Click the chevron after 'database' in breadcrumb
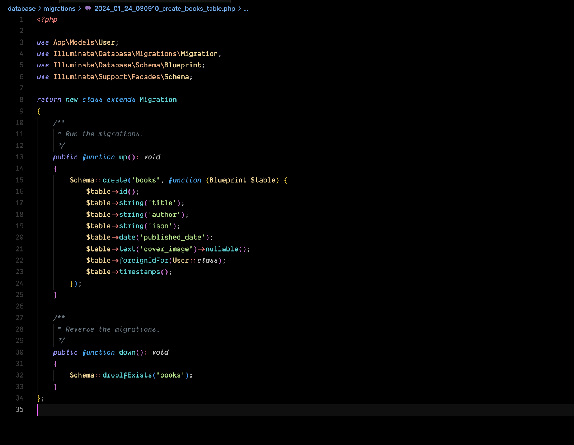The width and height of the screenshot is (574, 445). pos(39,9)
